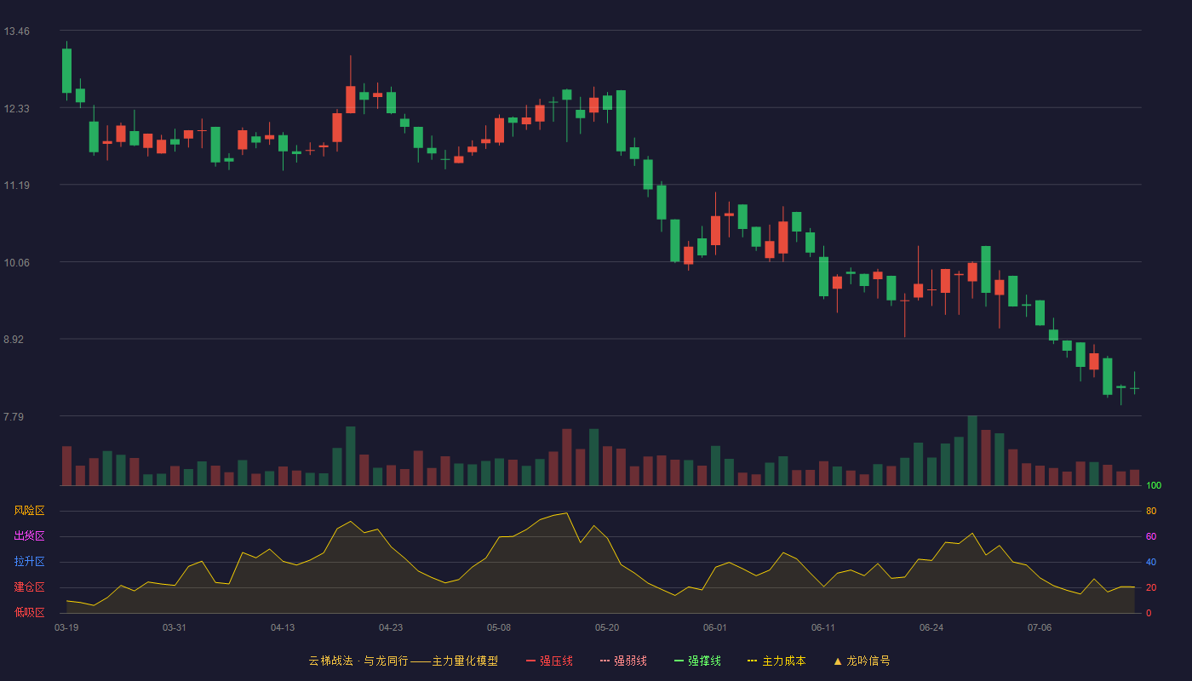The width and height of the screenshot is (1192, 681).
Task: Toggle the 强弱线 legend item
Action: tap(623, 661)
